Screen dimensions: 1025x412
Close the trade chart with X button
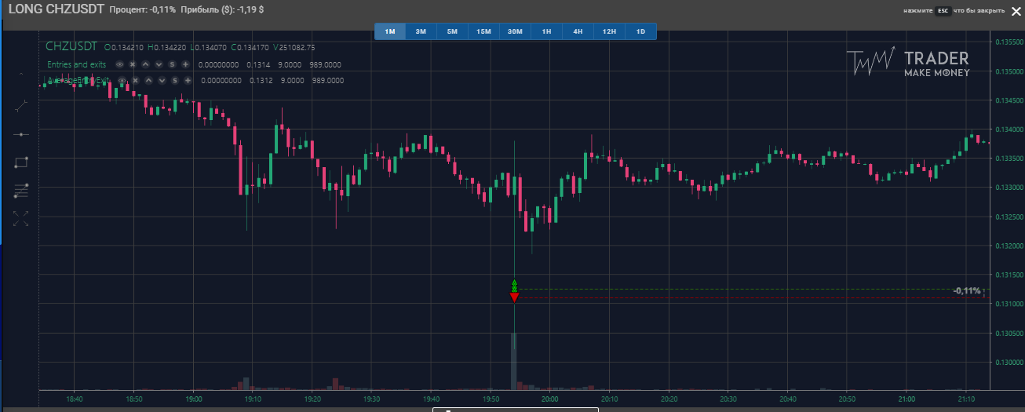(1015, 11)
